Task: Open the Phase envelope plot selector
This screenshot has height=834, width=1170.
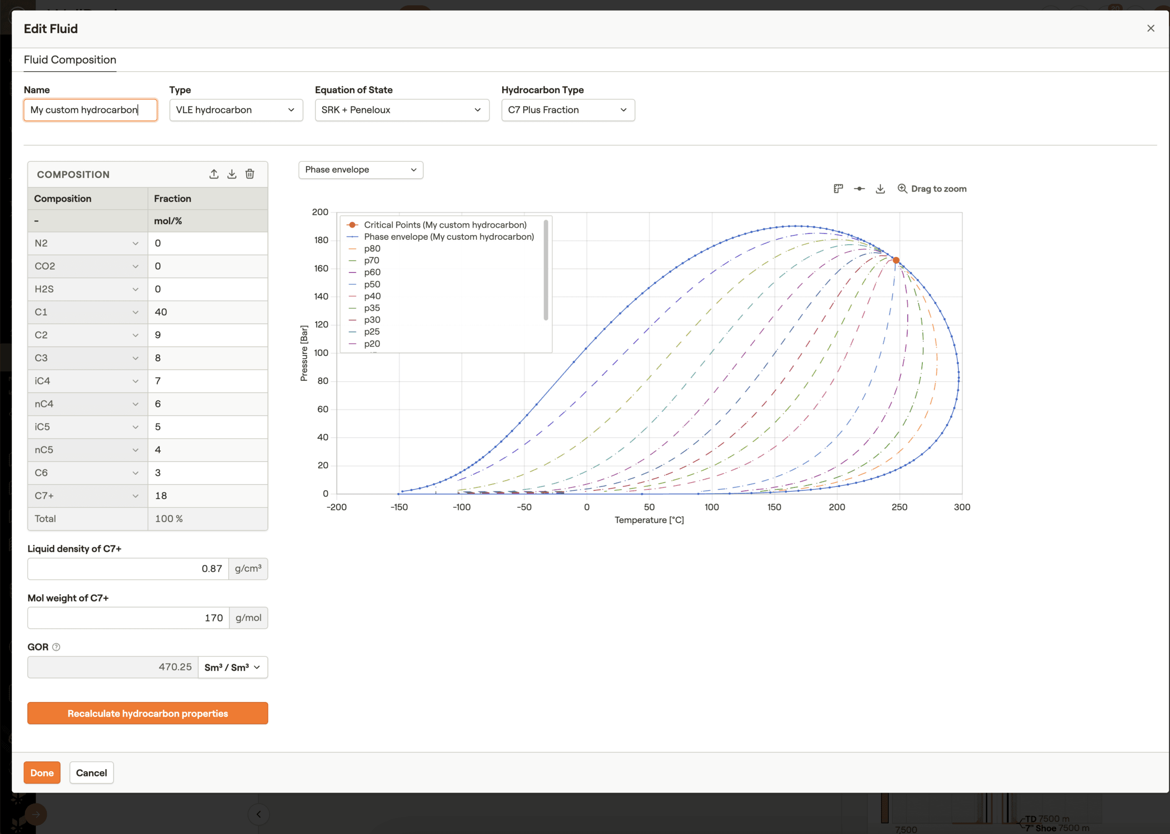Action: coord(361,170)
